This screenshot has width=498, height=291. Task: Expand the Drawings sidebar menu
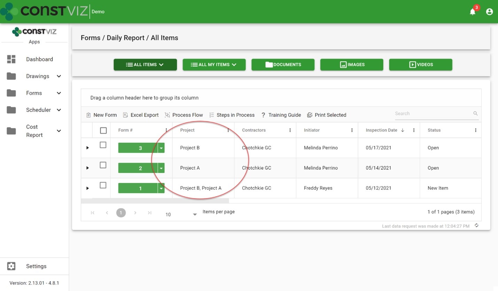pos(59,76)
